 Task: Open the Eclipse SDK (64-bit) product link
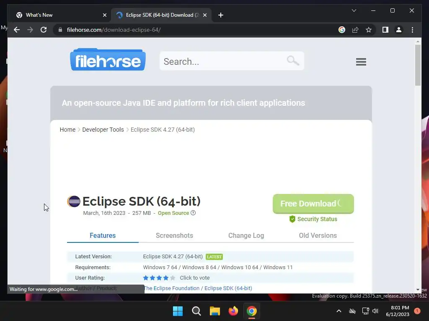coord(228,288)
